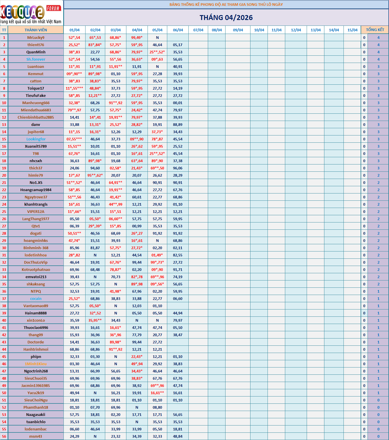Screen dimensions: 389x440
Task: Click the TT column header
Action: point(4,30)
